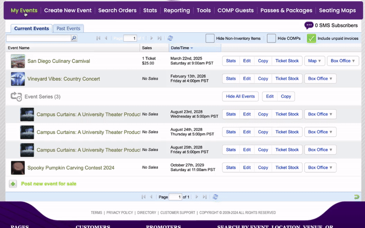Open Map dropdown for San Diego Culinary Carnival
Image resolution: width=365 pixels, height=228 pixels.
(315, 61)
